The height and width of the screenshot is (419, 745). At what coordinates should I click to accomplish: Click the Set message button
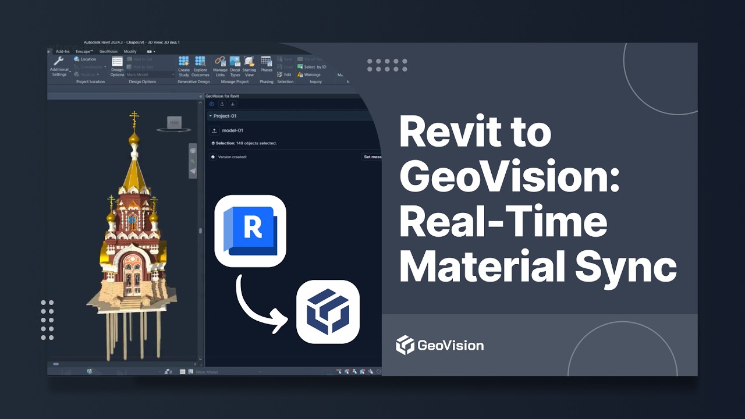tap(372, 157)
